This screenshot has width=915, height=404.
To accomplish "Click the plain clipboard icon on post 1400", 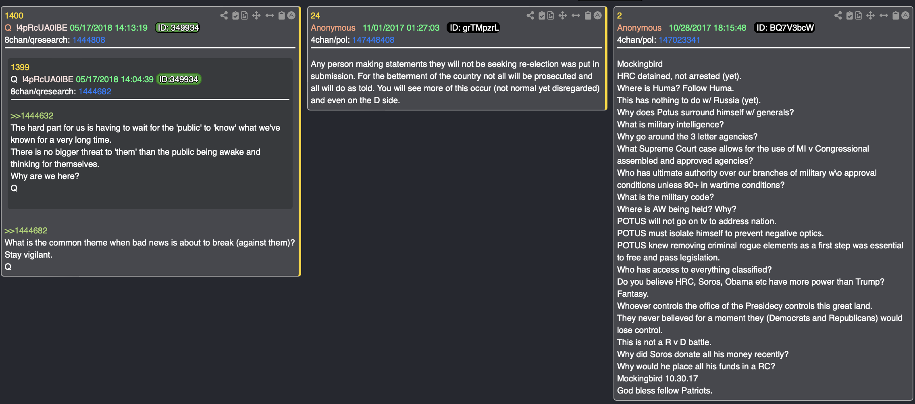I will coord(282,15).
